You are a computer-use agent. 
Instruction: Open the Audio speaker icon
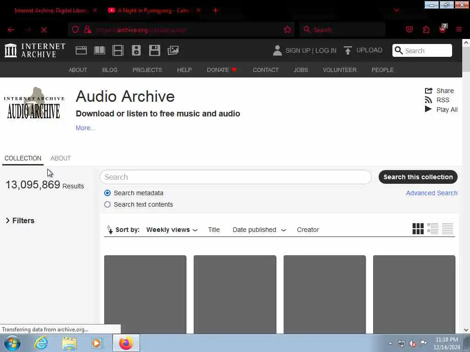click(136, 50)
